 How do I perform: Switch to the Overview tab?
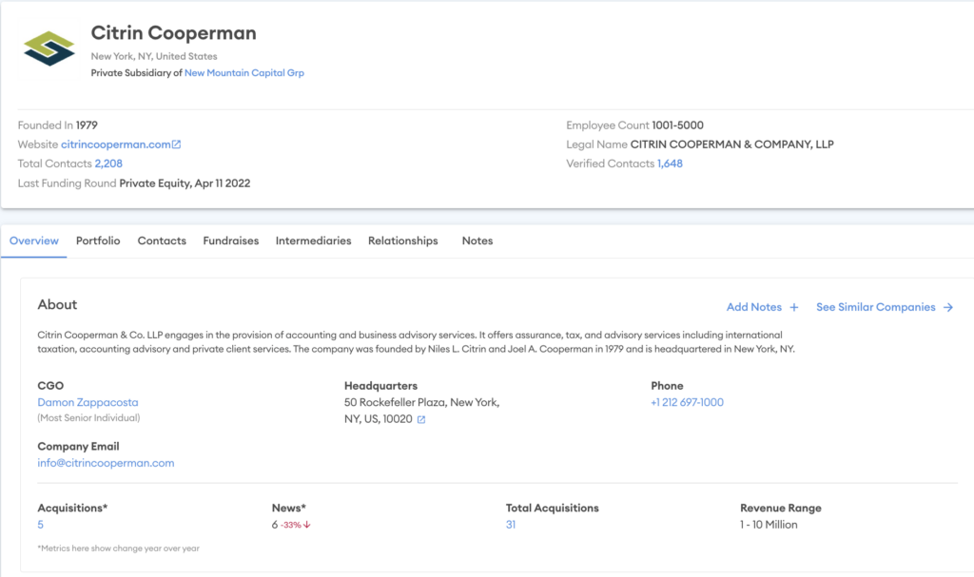tap(34, 240)
